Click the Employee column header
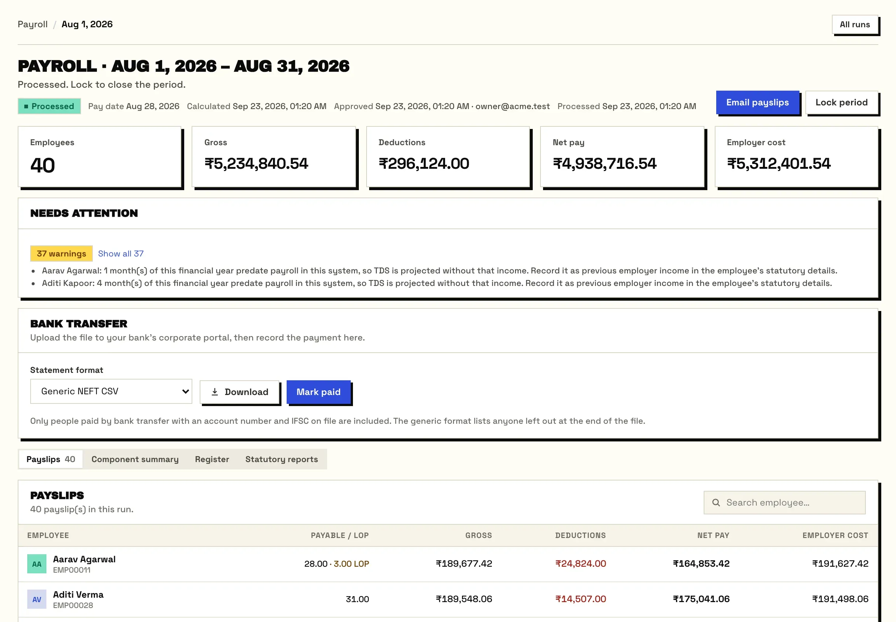The image size is (896, 622). (x=48, y=535)
